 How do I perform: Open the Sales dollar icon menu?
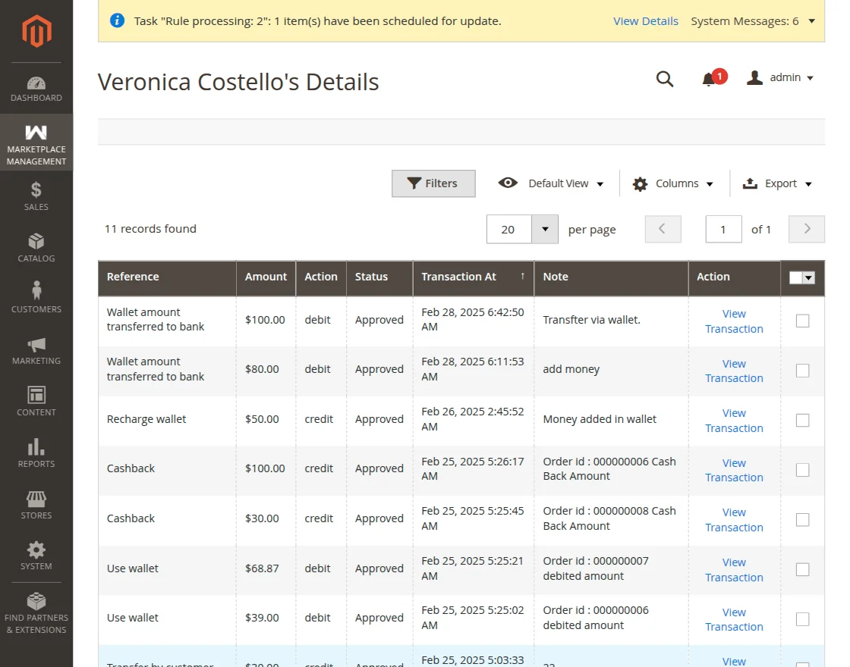pos(36,196)
